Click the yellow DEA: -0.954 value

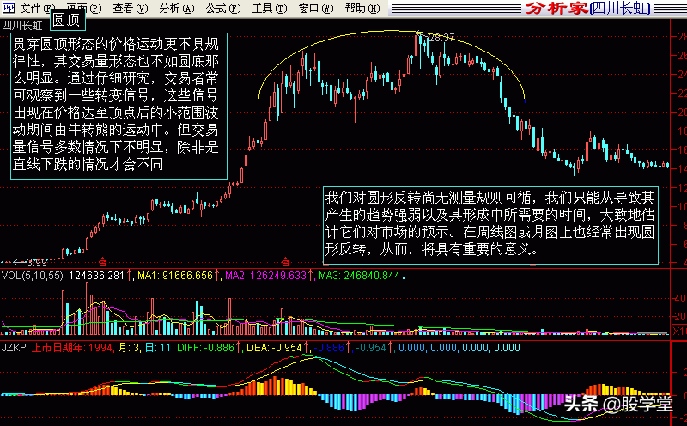274,348
